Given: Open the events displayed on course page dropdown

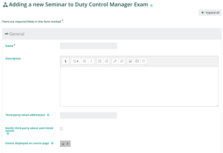Looking at the screenshot, I should pyautogui.click(x=65, y=144).
